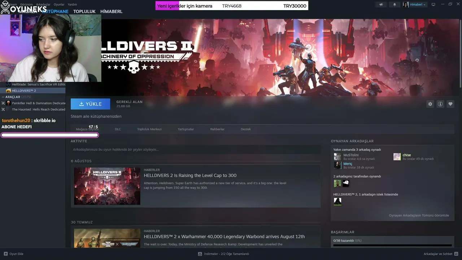Collapse the ARAÇLAR category
This screenshot has width=462, height=260.
point(3,97)
